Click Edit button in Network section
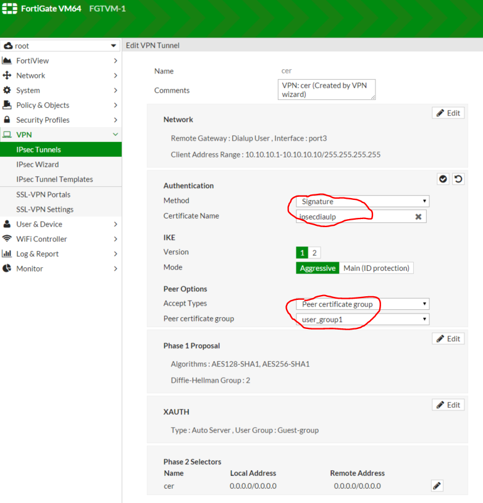Screen dimensions: 483x503 pos(448,113)
